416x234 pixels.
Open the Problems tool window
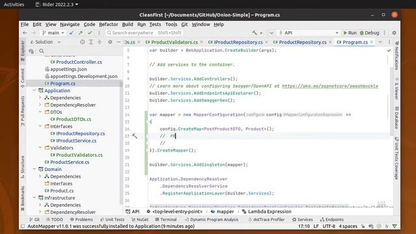(81, 220)
